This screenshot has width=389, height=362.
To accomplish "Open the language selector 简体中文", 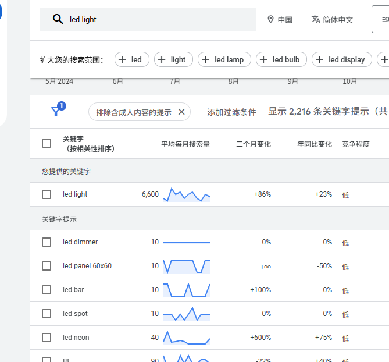I will pos(332,20).
